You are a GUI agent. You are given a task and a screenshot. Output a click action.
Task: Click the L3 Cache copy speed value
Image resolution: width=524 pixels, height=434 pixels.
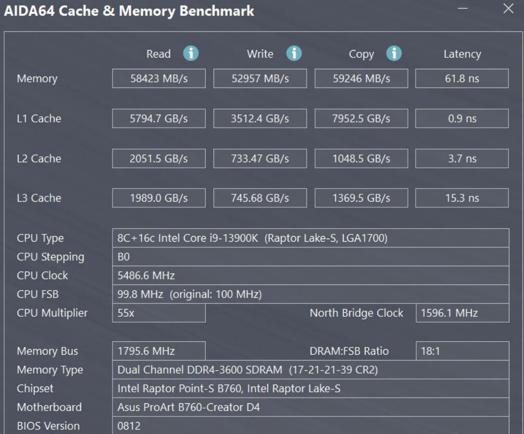(361, 197)
